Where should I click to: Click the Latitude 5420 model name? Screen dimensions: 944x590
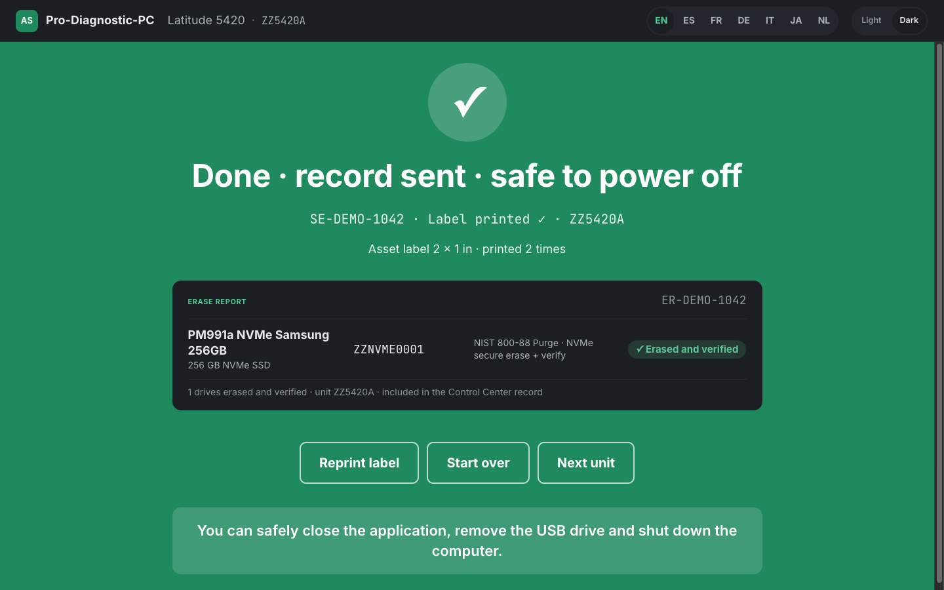click(206, 20)
